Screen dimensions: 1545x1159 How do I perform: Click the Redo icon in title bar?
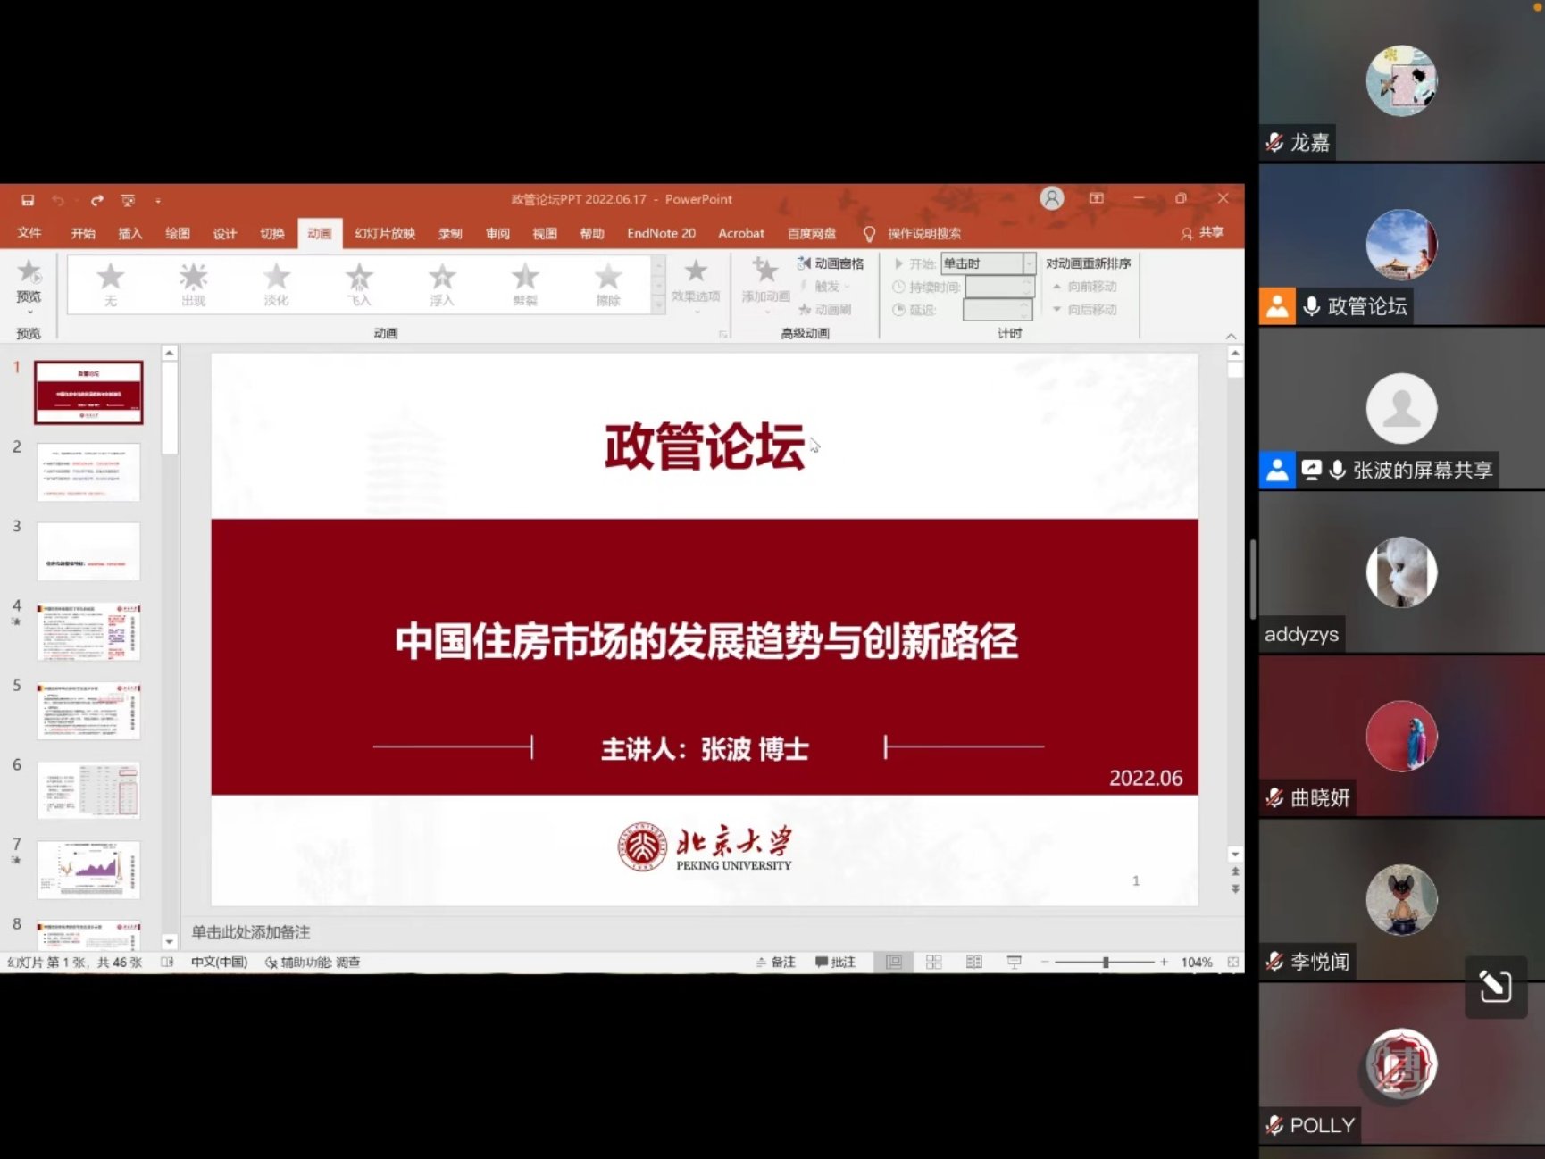click(x=96, y=200)
